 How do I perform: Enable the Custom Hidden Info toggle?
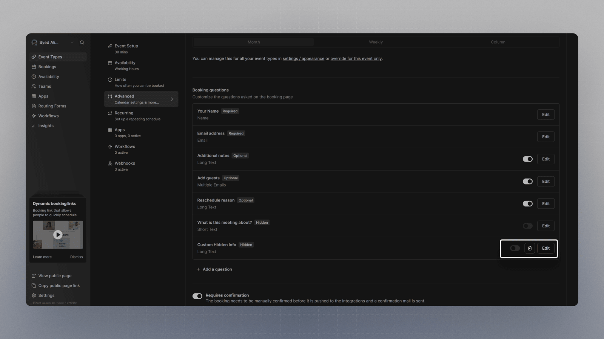coord(515,248)
